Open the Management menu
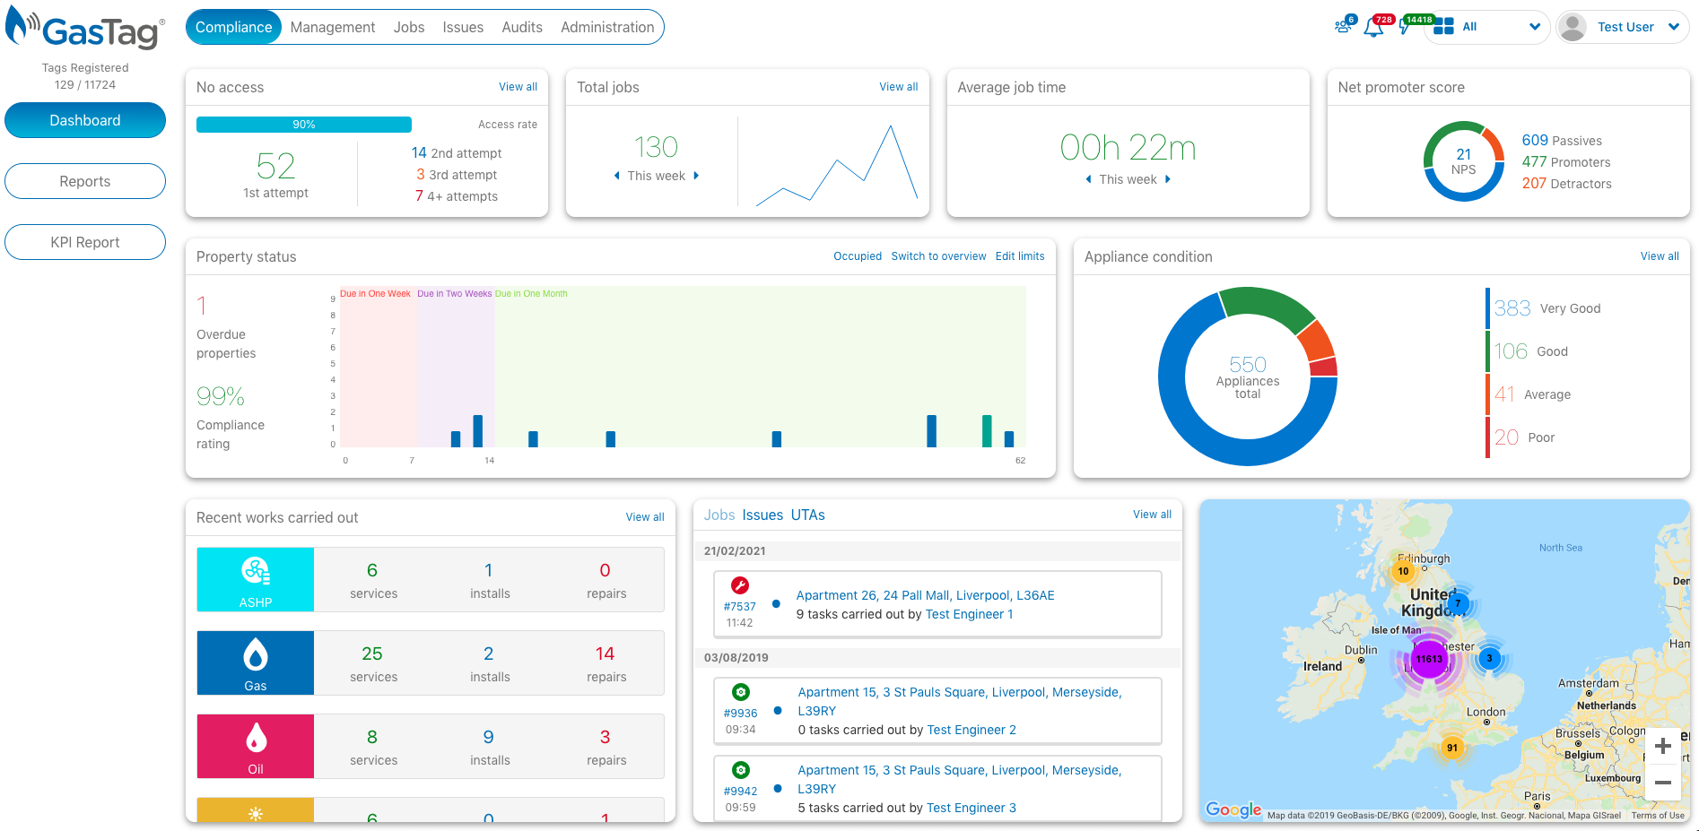This screenshot has width=1699, height=831. 333,27
